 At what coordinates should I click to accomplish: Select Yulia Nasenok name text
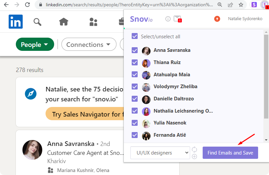pos(170,123)
